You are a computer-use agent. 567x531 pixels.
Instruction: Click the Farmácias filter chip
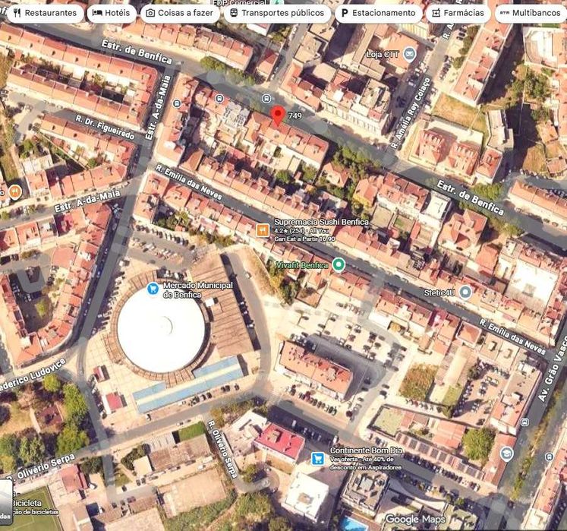coord(458,13)
